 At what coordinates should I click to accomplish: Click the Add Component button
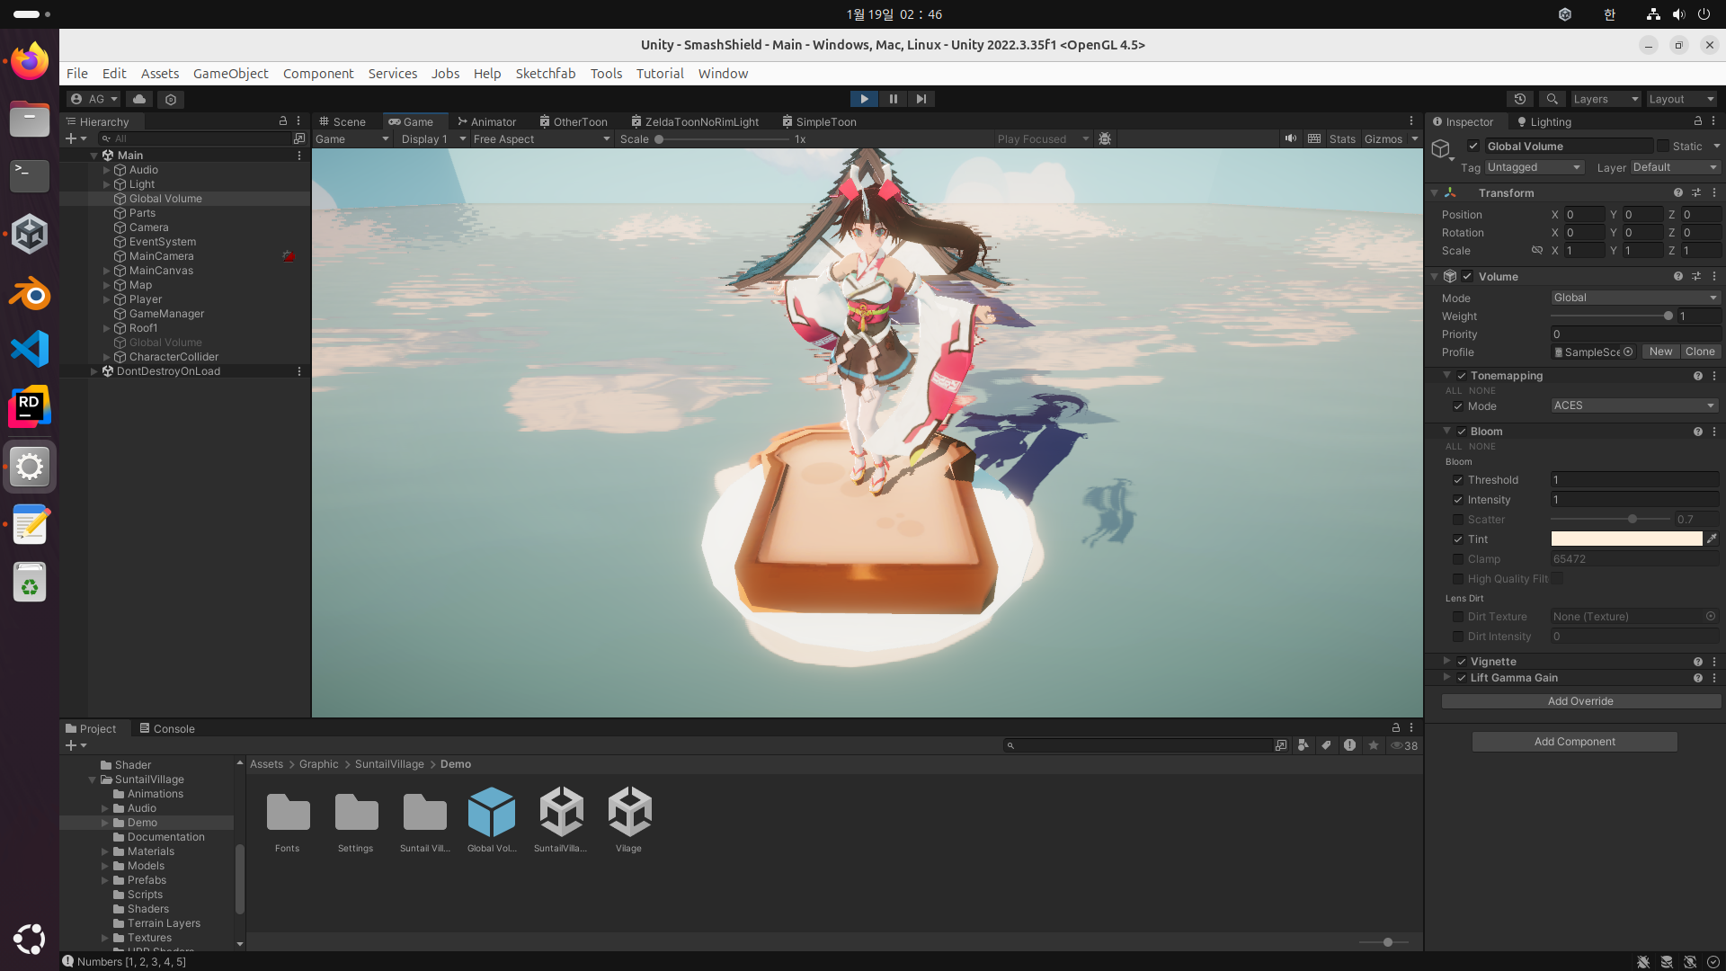coord(1574,742)
